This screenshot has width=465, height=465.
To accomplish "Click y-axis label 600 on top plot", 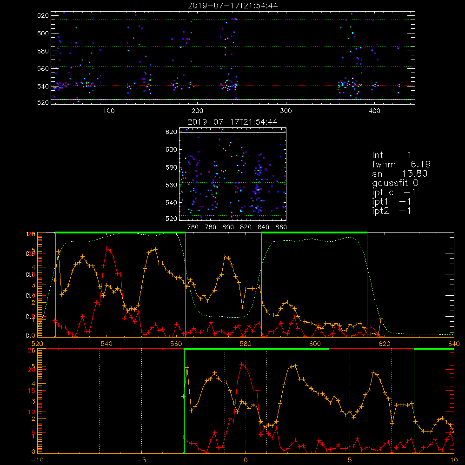I will 43,33.
